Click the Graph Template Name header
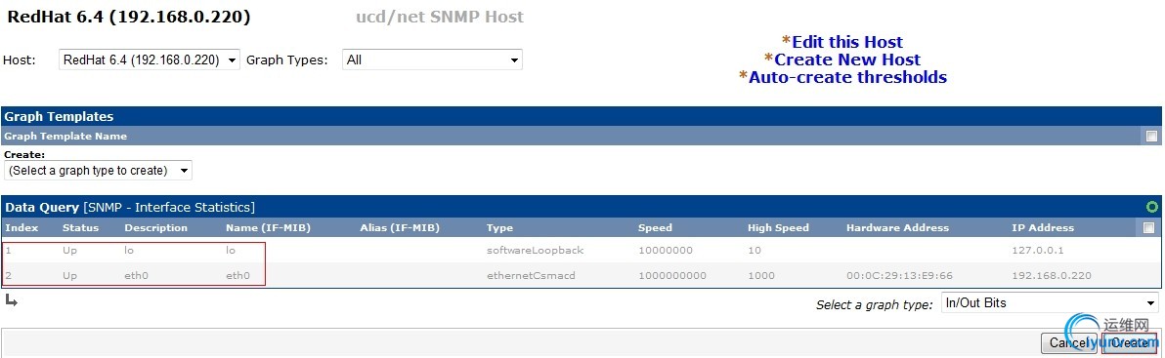Viewport: 1165px width, 358px height. tap(65, 137)
